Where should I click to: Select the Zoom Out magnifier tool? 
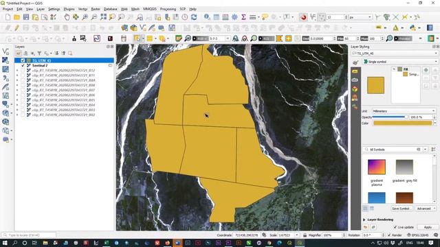(x=94, y=17)
